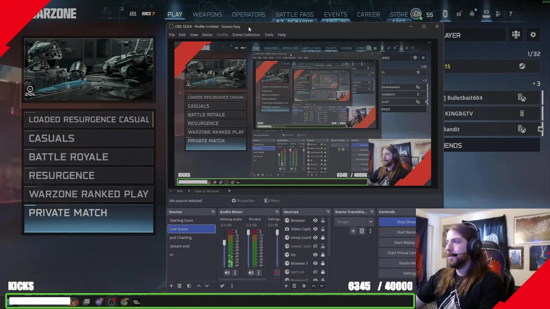Image resolution: width=550 pixels, height=309 pixels.
Task: Show the viewer stats source
Action: coord(315,246)
